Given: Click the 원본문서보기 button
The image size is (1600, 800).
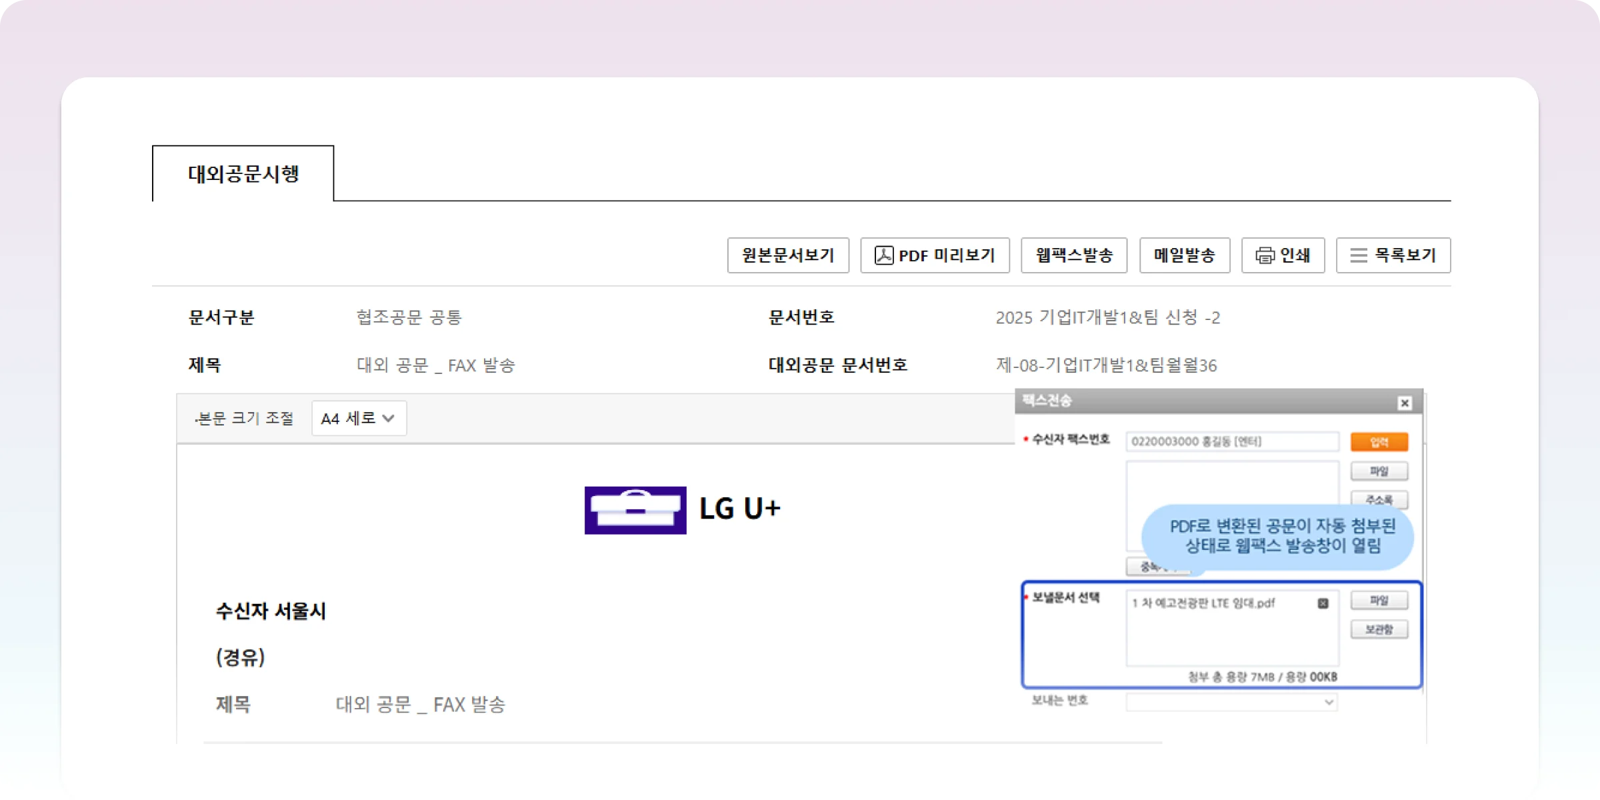Looking at the screenshot, I should coord(788,255).
